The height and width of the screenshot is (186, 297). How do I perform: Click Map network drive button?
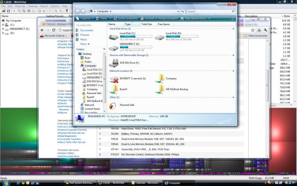193,18
